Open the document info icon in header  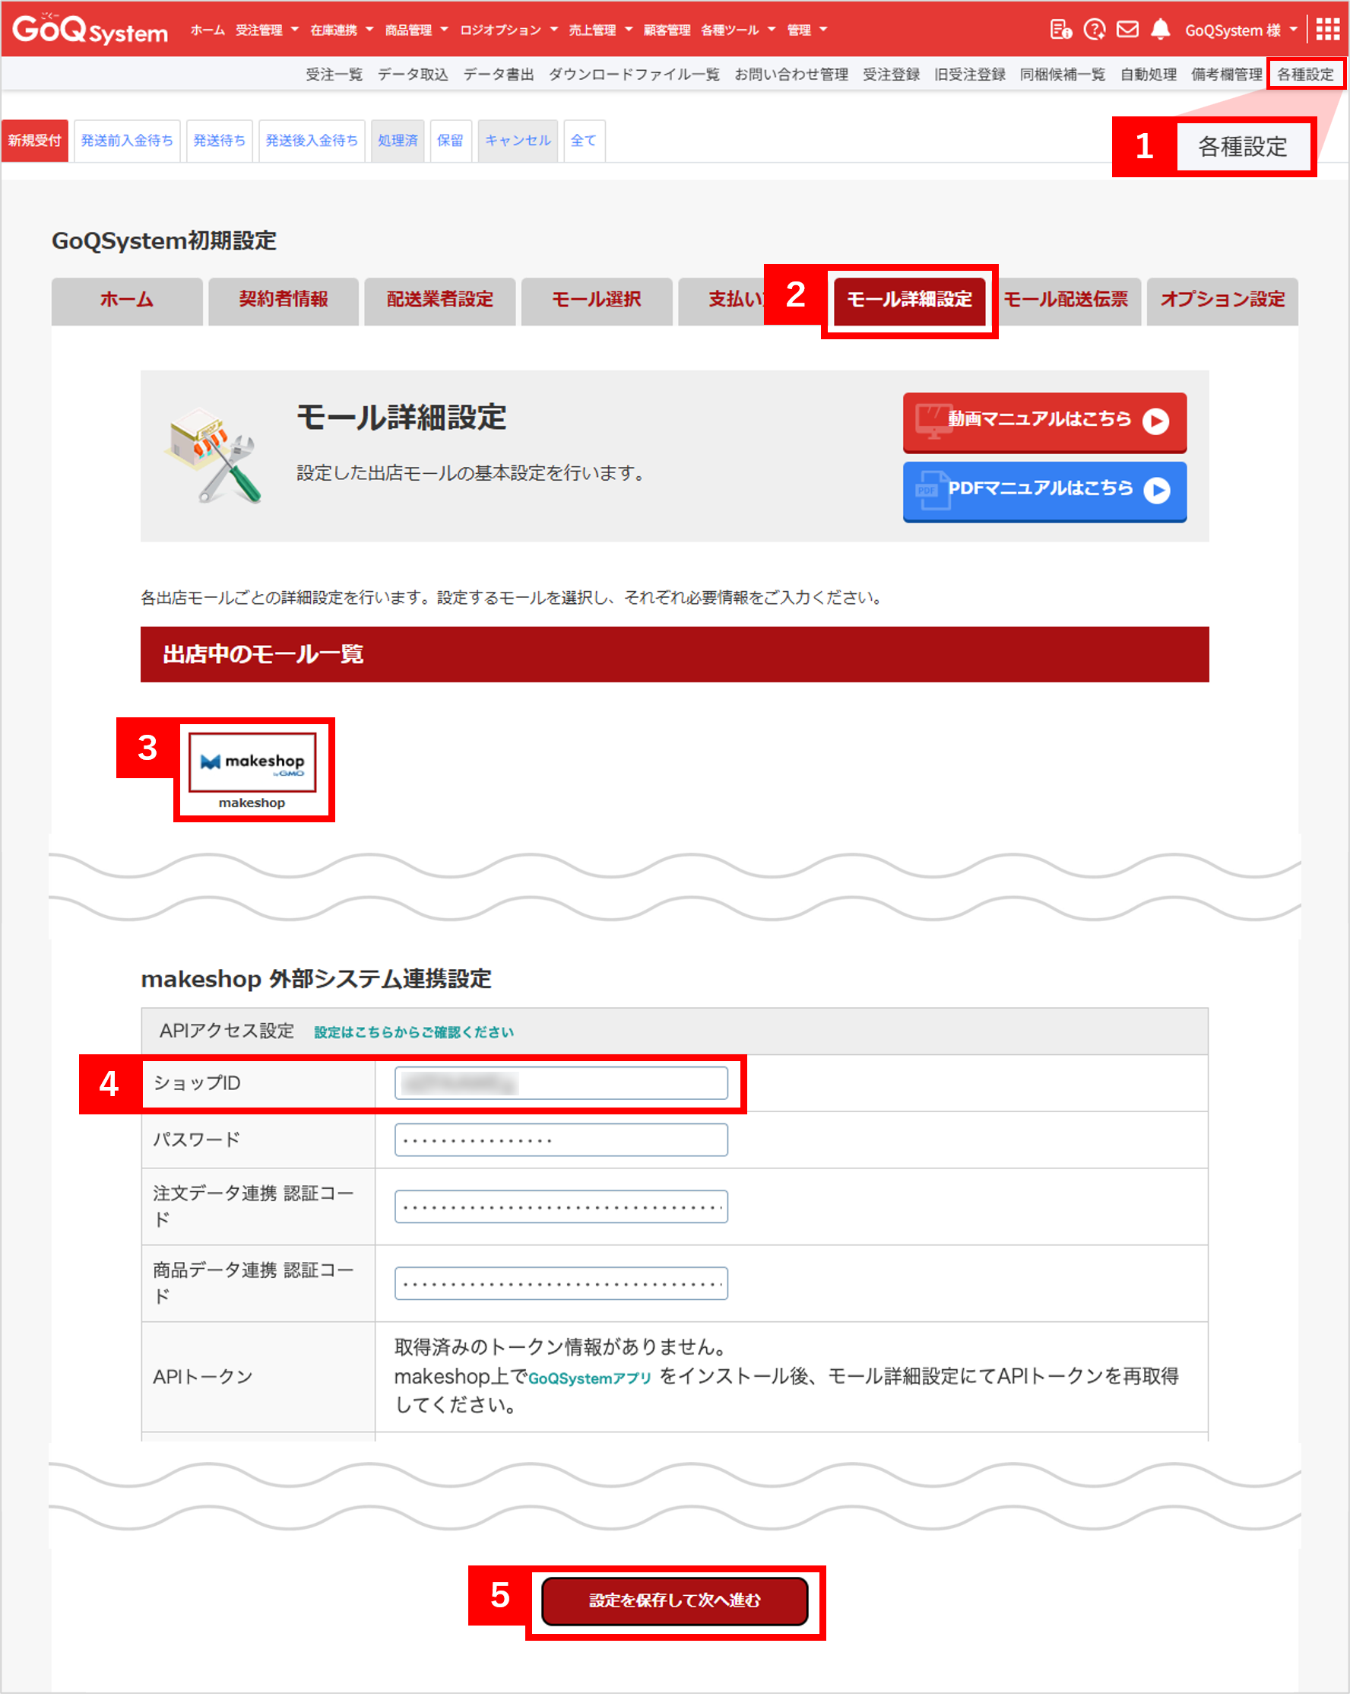pos(1060,30)
